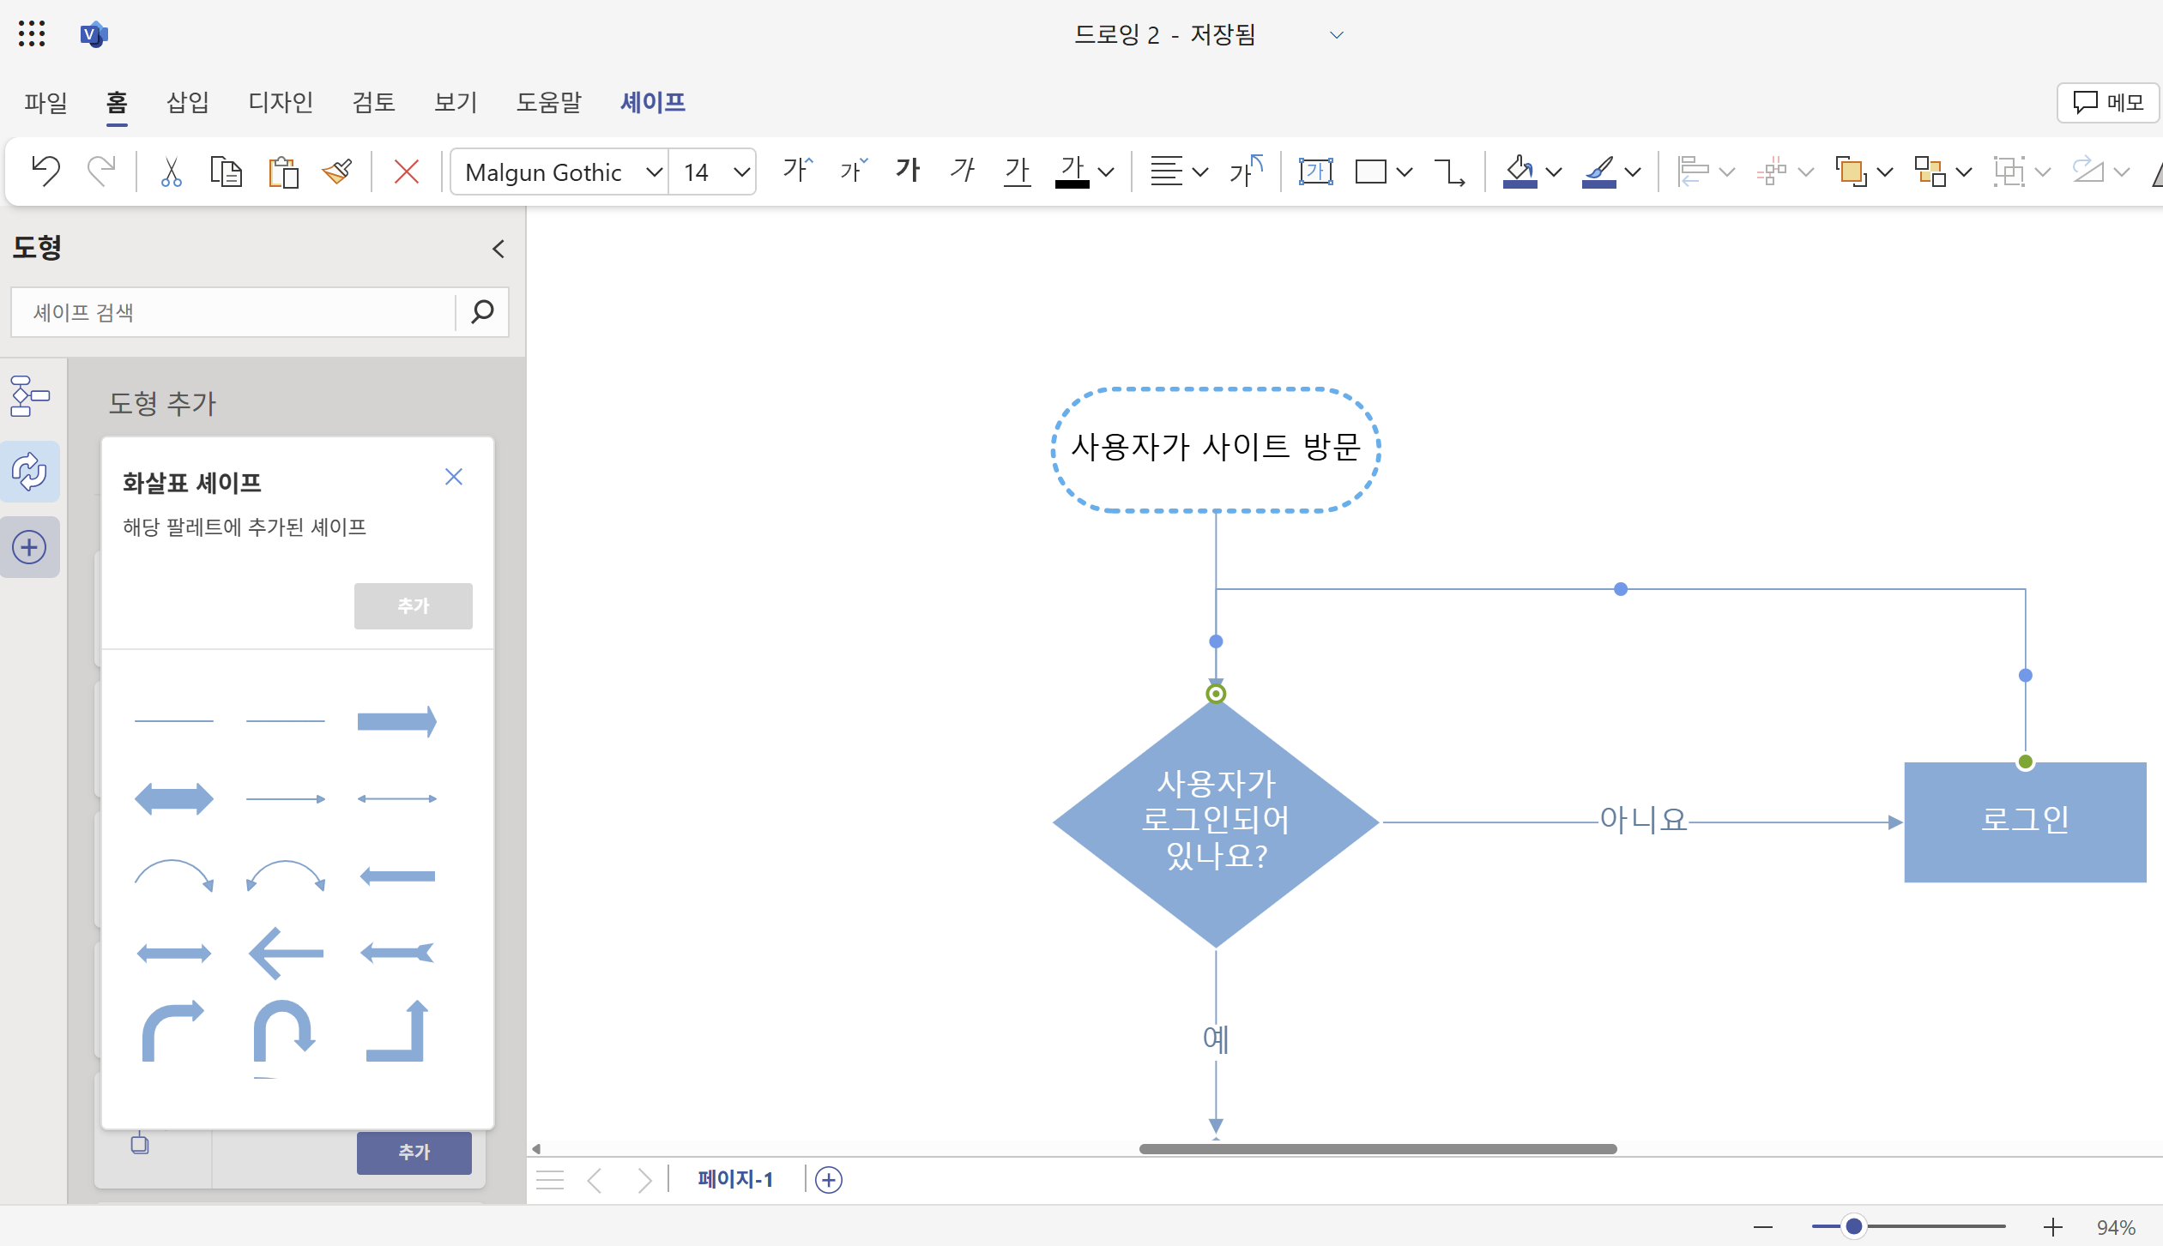Viewport: 2163px width, 1246px height.
Task: Undo the last action
Action: tap(45, 172)
